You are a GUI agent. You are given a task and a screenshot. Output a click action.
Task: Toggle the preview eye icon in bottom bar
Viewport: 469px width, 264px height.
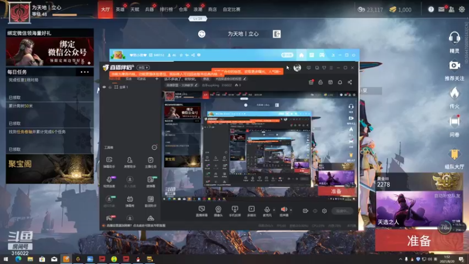pyautogui.click(x=315, y=211)
